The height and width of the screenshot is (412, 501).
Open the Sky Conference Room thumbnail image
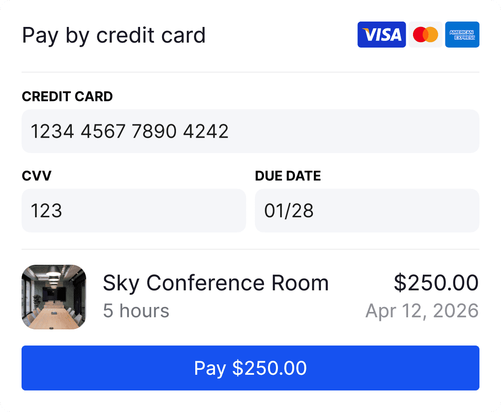(x=54, y=297)
